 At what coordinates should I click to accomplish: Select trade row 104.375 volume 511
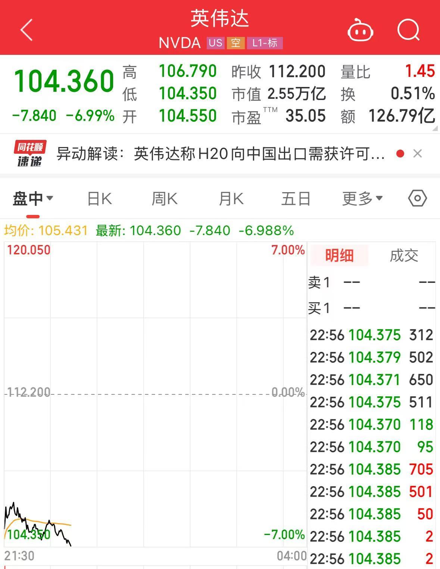point(372,402)
